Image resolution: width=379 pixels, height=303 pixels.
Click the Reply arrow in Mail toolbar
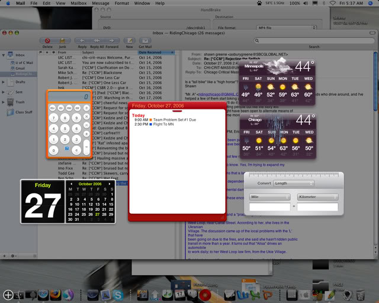(82, 41)
